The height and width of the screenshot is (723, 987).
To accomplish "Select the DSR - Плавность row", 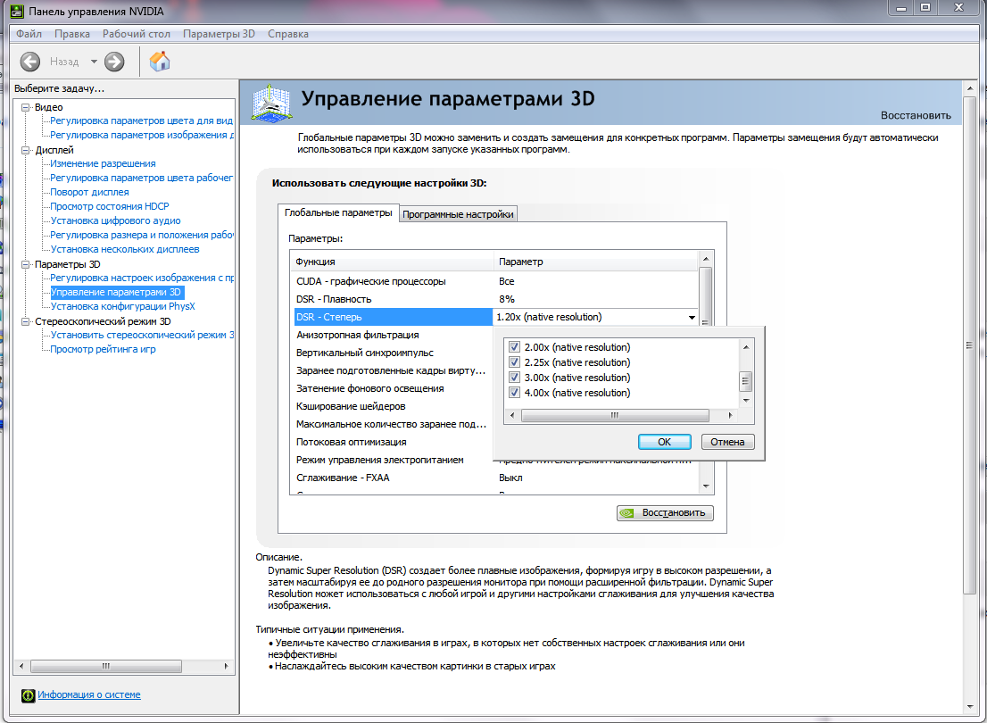I will [x=496, y=299].
